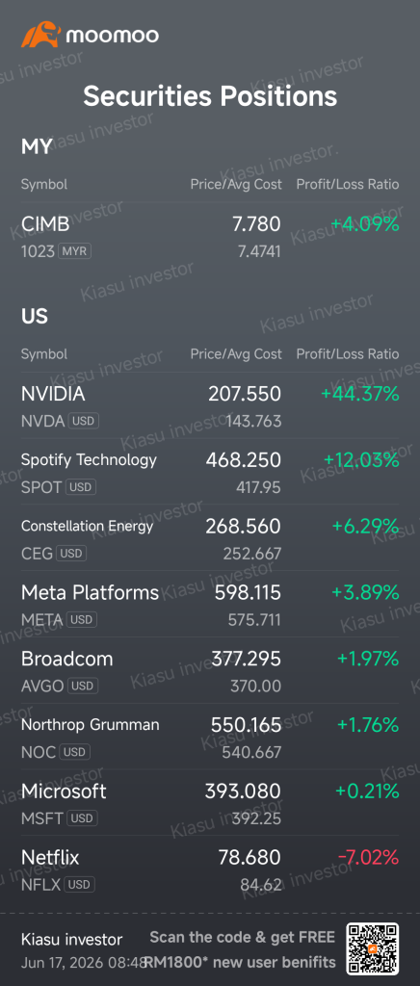Click the USD badge next to NFLX

click(79, 885)
